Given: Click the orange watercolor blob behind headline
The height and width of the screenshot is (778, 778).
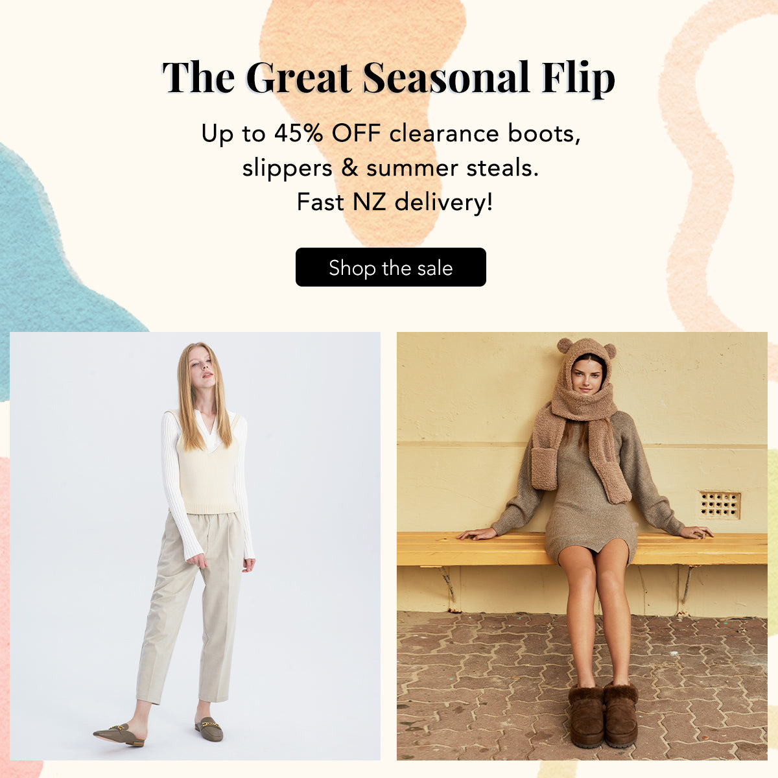Looking at the screenshot, I should [363, 130].
